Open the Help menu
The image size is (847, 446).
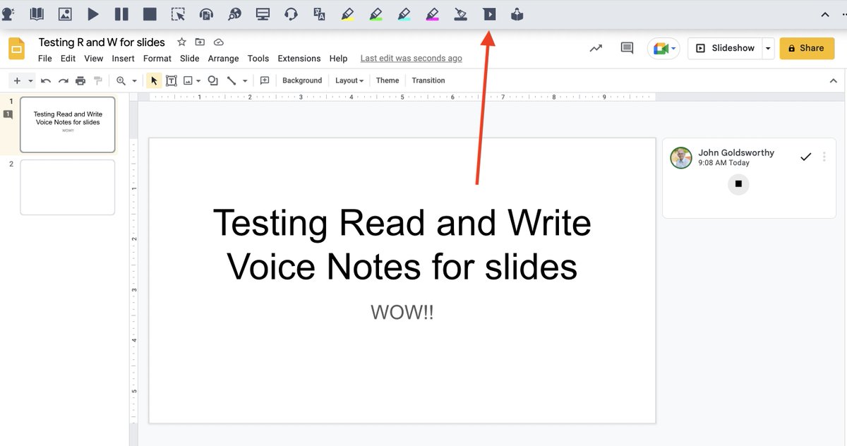point(339,59)
